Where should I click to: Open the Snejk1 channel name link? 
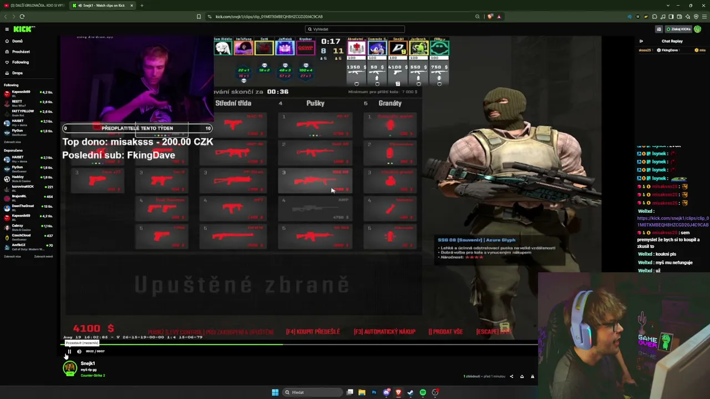click(x=88, y=364)
